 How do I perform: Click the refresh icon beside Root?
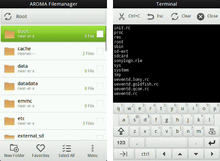[x=8, y=17]
